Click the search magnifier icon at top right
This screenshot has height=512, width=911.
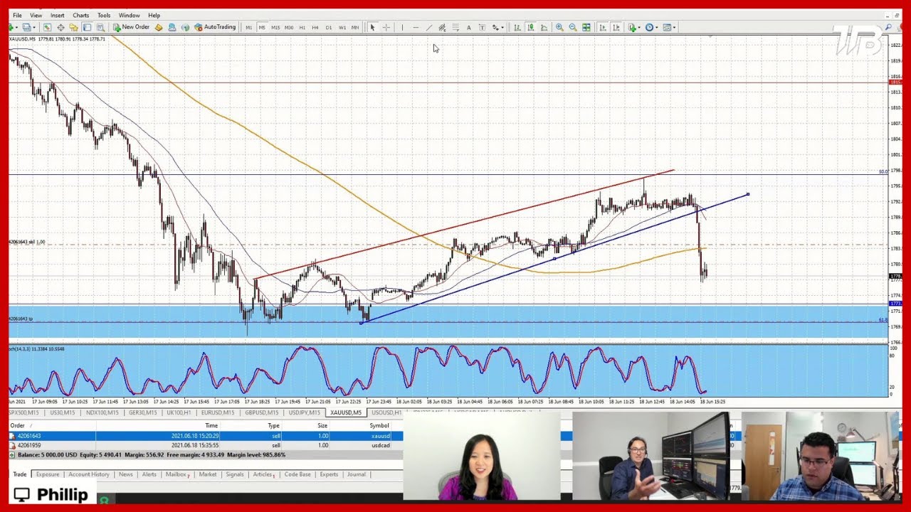(x=888, y=27)
